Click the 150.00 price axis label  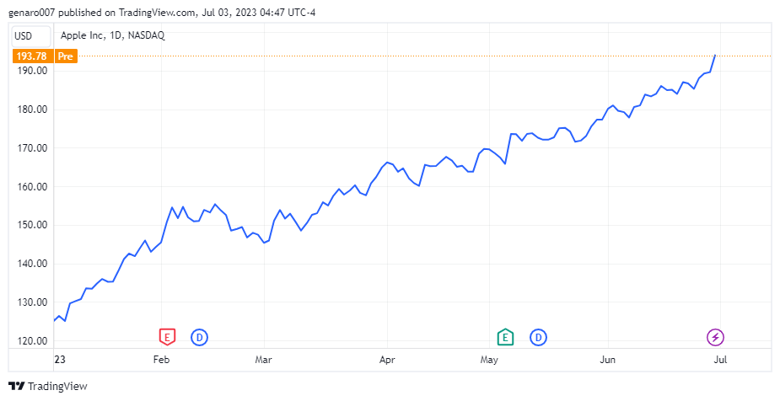[x=32, y=225]
